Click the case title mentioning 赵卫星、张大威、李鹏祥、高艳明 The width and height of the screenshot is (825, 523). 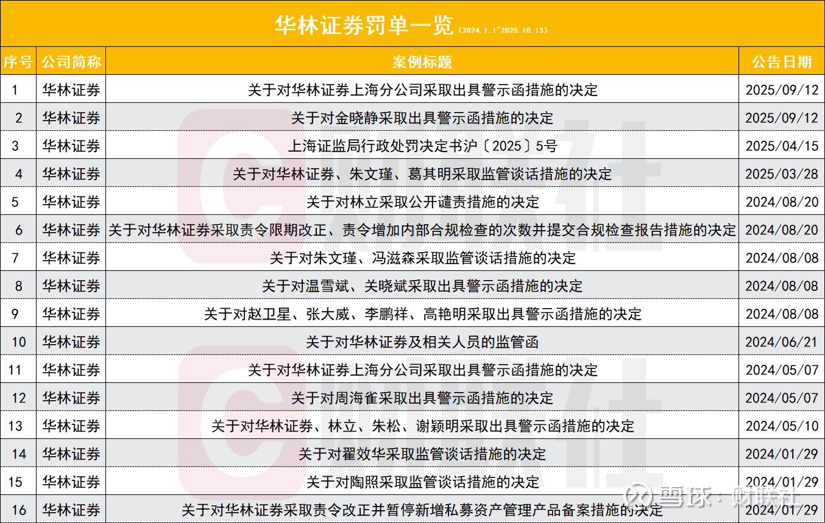[423, 314]
